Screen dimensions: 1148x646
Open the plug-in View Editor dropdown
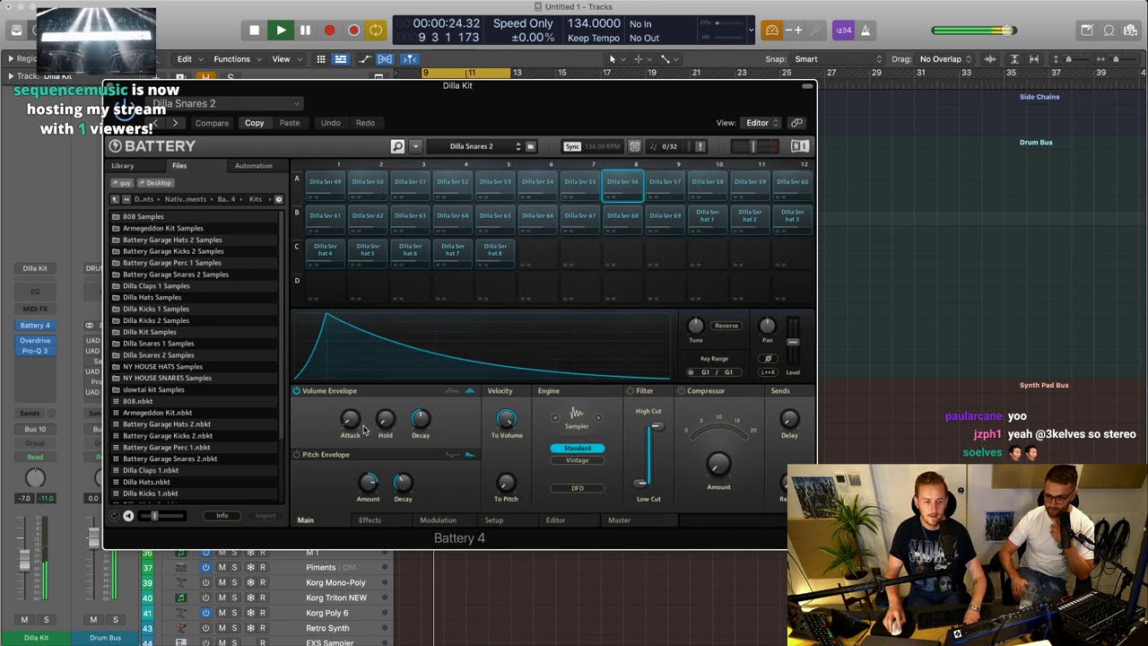click(761, 123)
